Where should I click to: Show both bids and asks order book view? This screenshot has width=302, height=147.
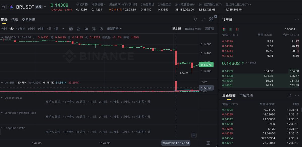tap(224, 29)
